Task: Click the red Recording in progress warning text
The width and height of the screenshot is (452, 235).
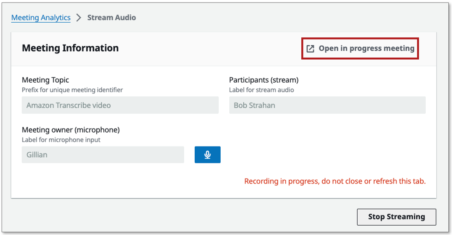Action: 335,181
